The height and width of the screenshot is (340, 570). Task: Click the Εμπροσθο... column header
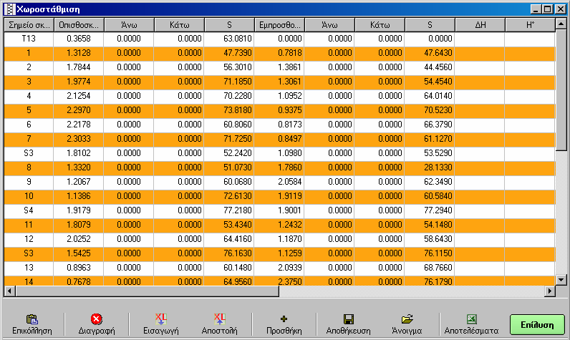(279, 25)
